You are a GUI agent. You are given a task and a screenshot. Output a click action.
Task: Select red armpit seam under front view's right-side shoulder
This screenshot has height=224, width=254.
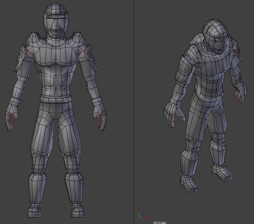tap(83, 54)
